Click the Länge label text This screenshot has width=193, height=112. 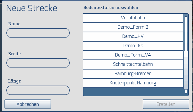click(x=15, y=81)
